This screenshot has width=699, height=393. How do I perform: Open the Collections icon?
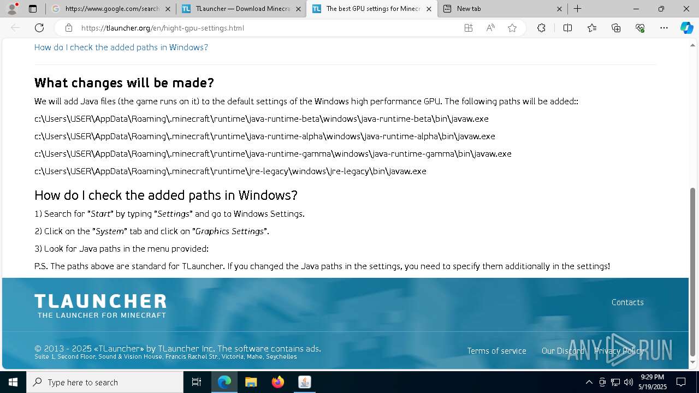pos(616,28)
